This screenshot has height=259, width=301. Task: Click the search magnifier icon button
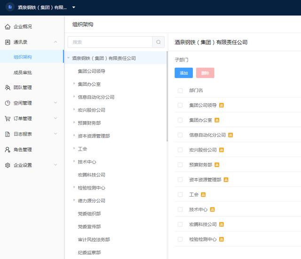pos(158,42)
